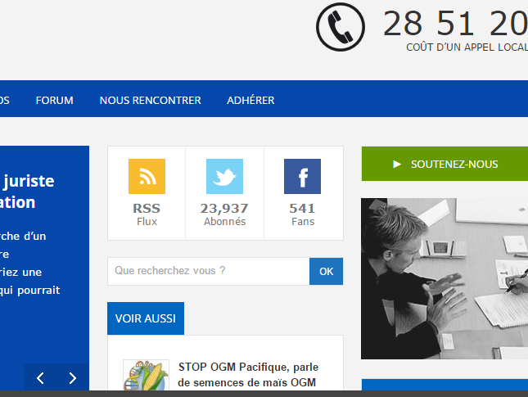The image size is (528, 397).
Task: Click the RSS Flux label
Action: [x=147, y=214]
